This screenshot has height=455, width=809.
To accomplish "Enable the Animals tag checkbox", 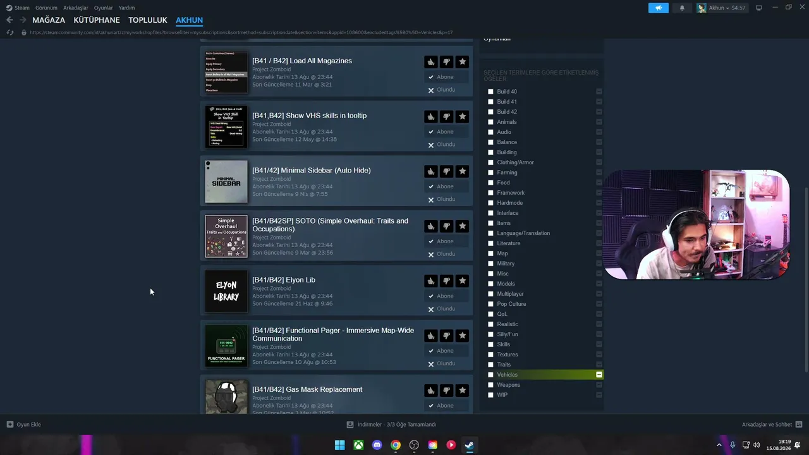I will [x=490, y=122].
